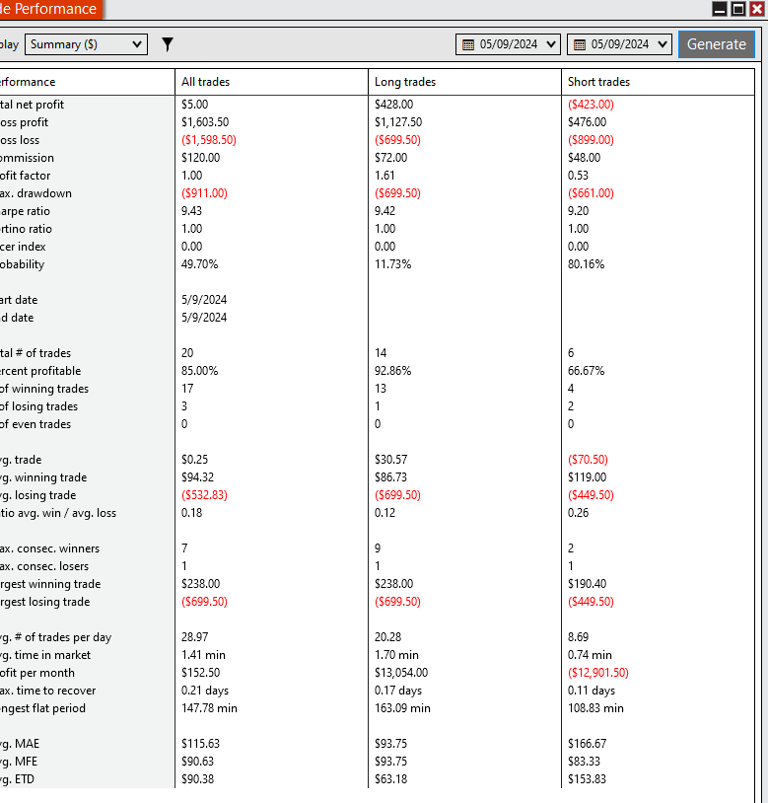
Task: Click Short trades profit per month ($12,901.50)
Action: click(598, 673)
